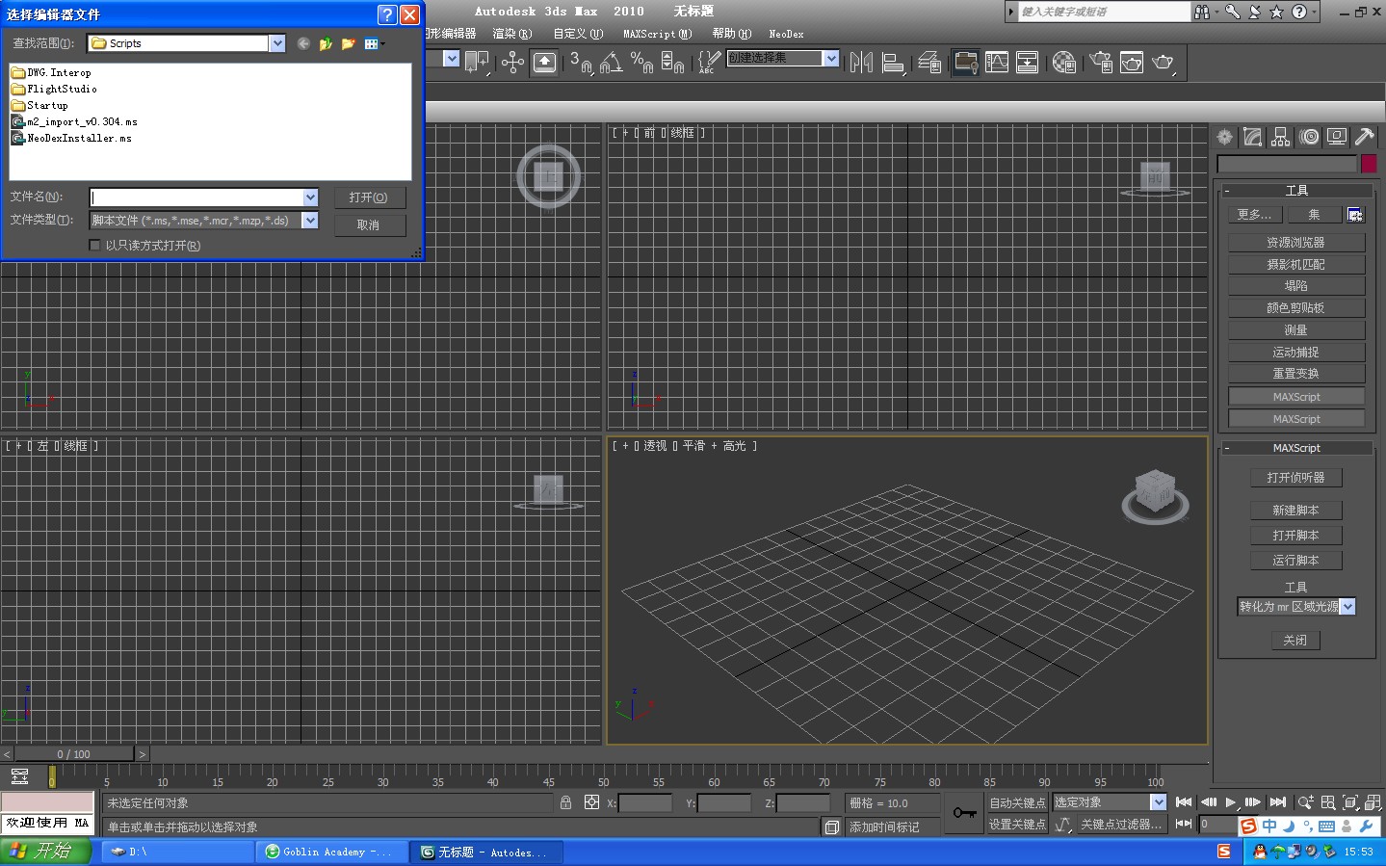The image size is (1386, 866).
Task: Switch to the Create panel tab
Action: pyautogui.click(x=1224, y=137)
